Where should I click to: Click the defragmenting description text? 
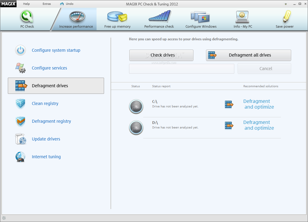tap(183, 39)
